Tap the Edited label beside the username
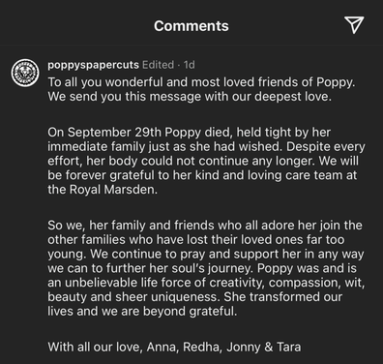Image resolution: width=383 pixels, height=364 pixels. point(158,65)
